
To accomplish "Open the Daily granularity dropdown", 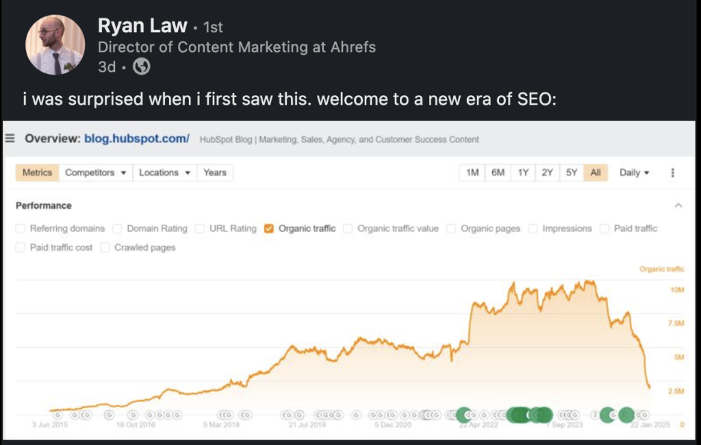I will (x=634, y=173).
